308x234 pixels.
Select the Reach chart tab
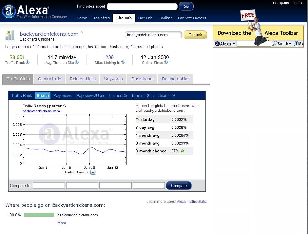pyautogui.click(x=43, y=96)
